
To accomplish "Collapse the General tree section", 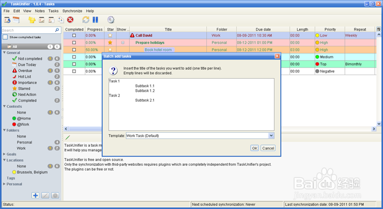I will 4,52.
